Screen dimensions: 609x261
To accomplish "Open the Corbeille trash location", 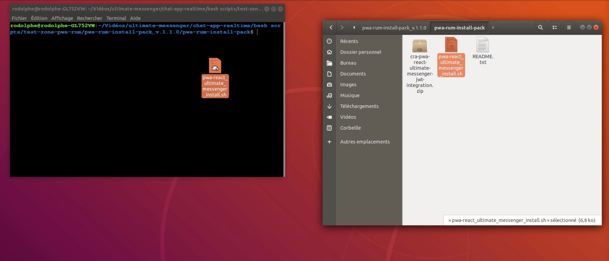I will [x=350, y=128].
